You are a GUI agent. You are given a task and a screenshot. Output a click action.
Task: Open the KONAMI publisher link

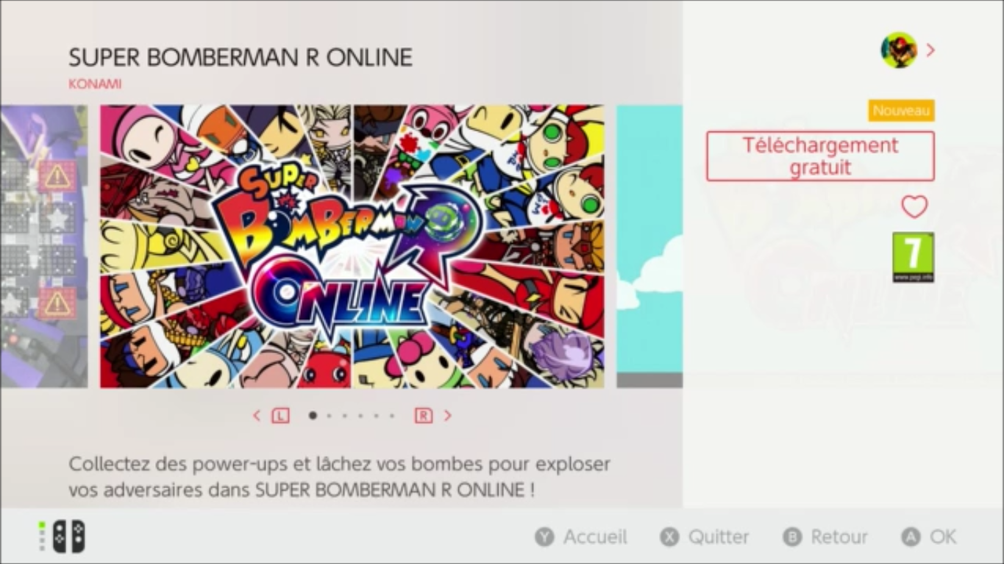pos(95,84)
